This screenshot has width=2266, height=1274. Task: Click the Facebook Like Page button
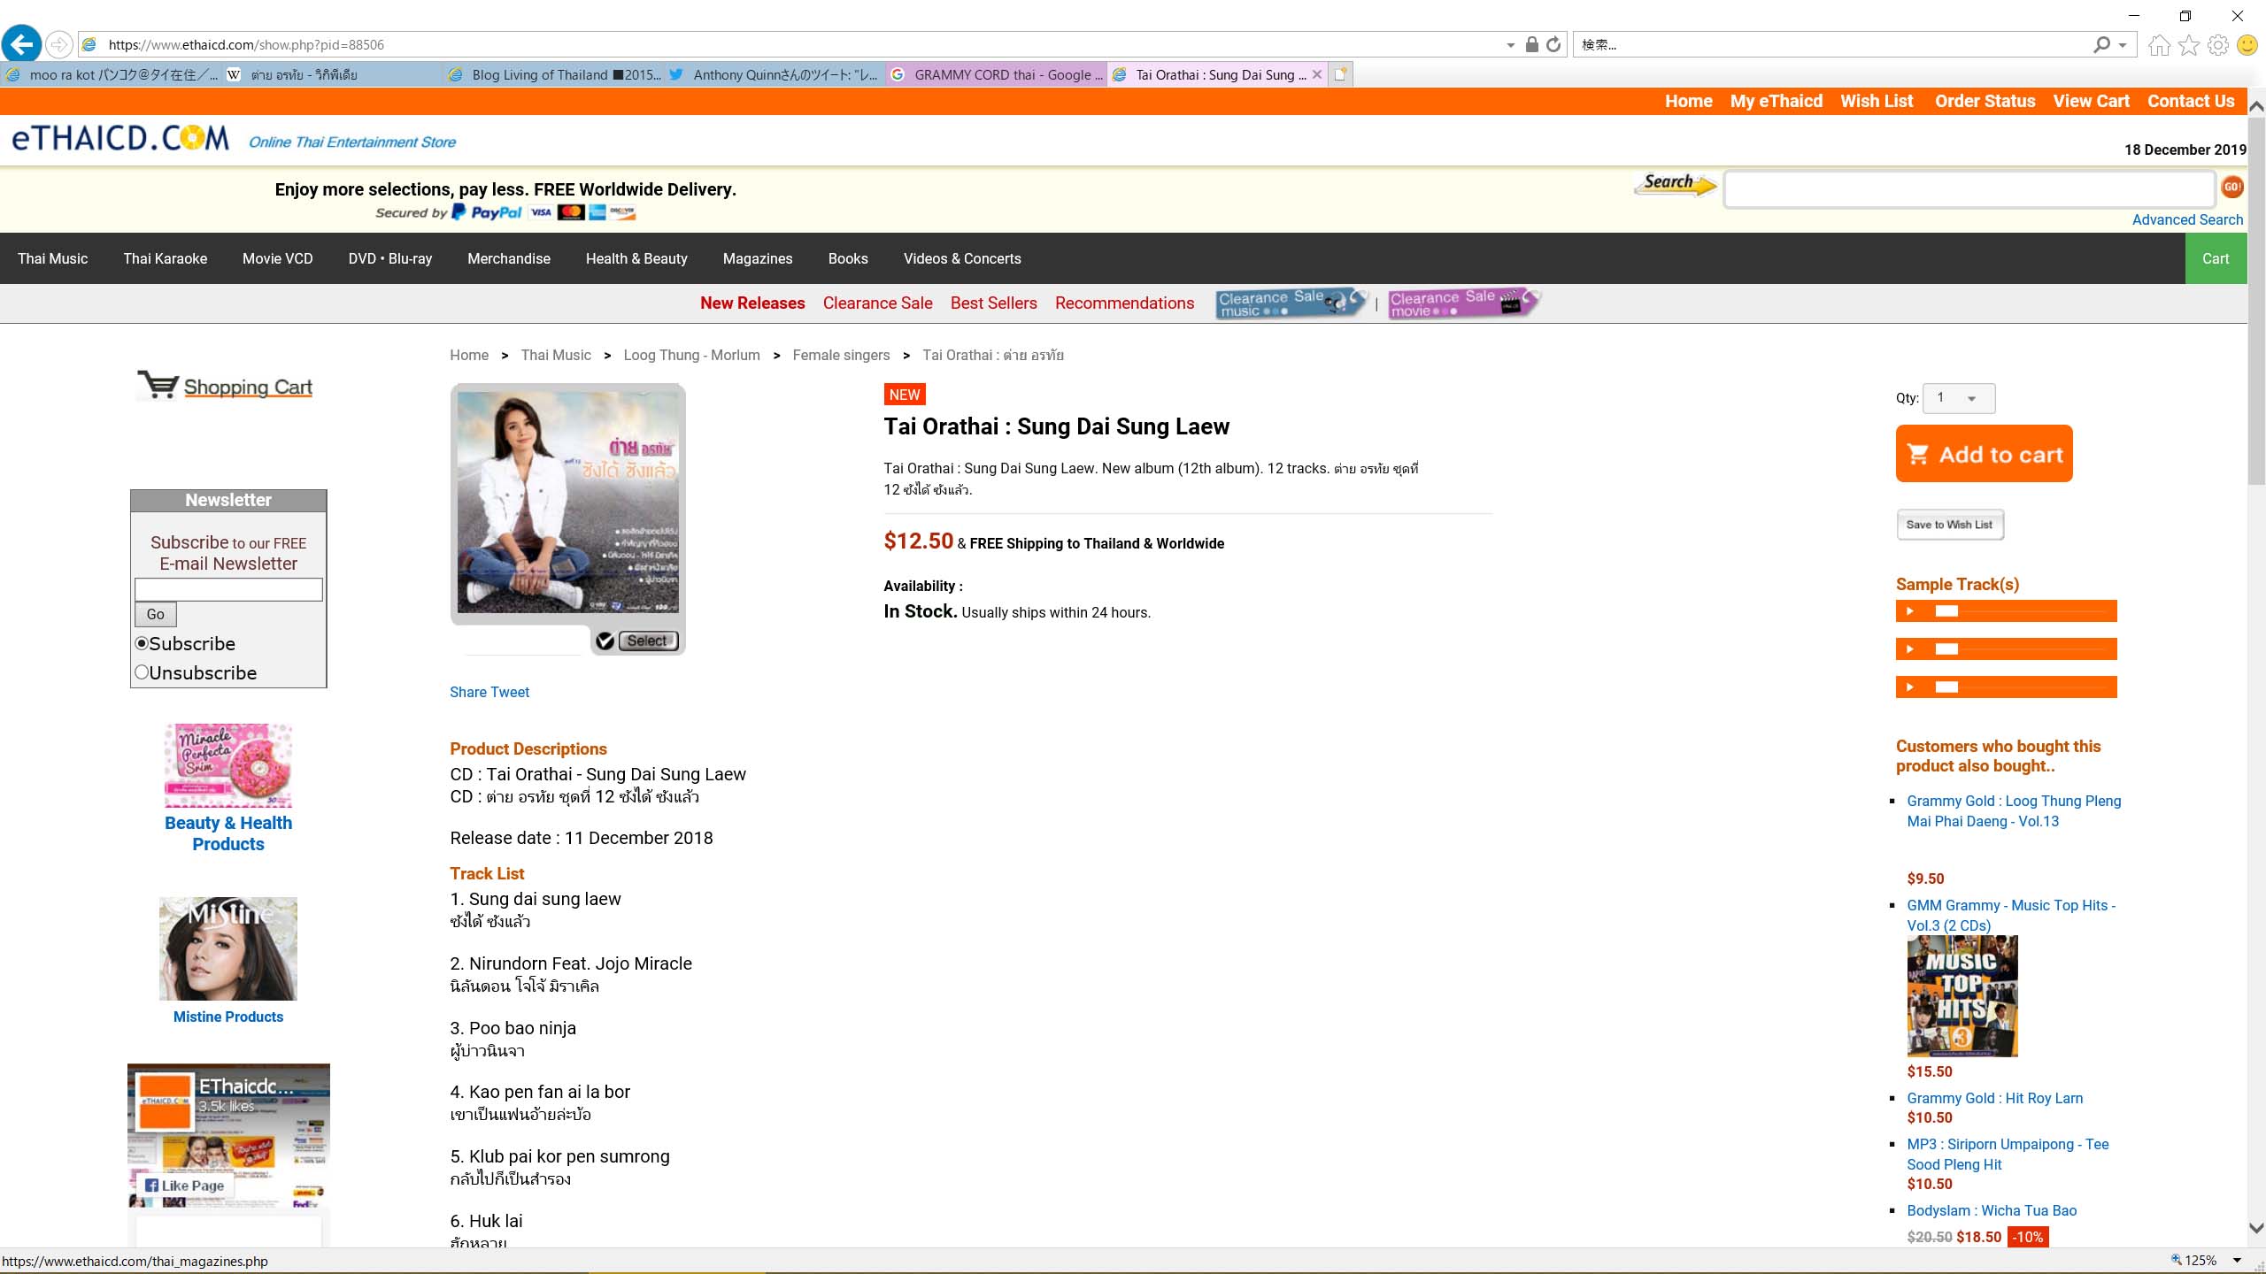click(x=184, y=1186)
